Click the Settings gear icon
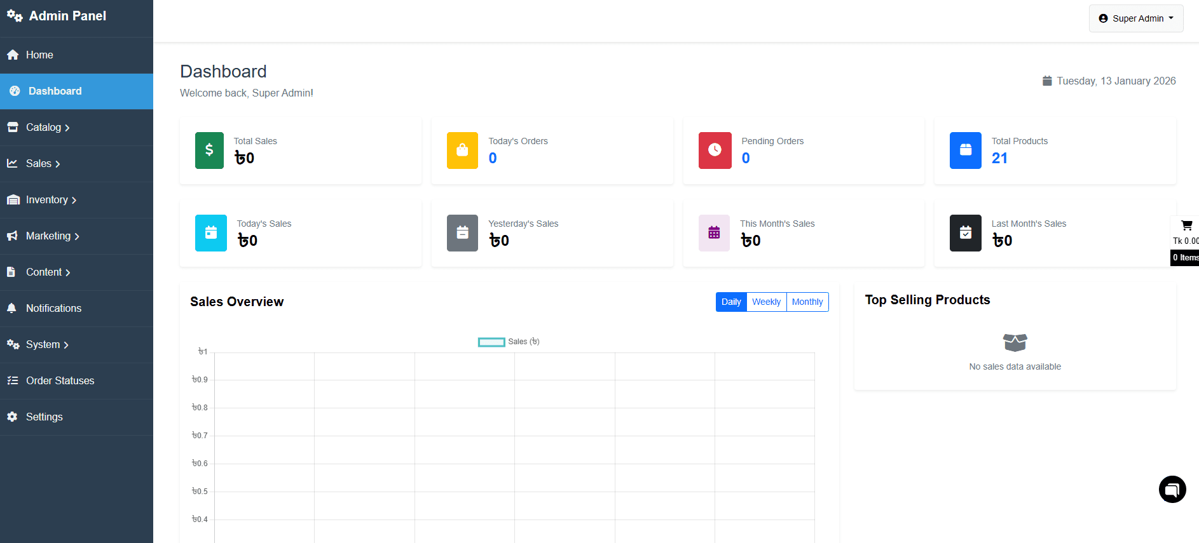The height and width of the screenshot is (543, 1199). click(x=12, y=417)
